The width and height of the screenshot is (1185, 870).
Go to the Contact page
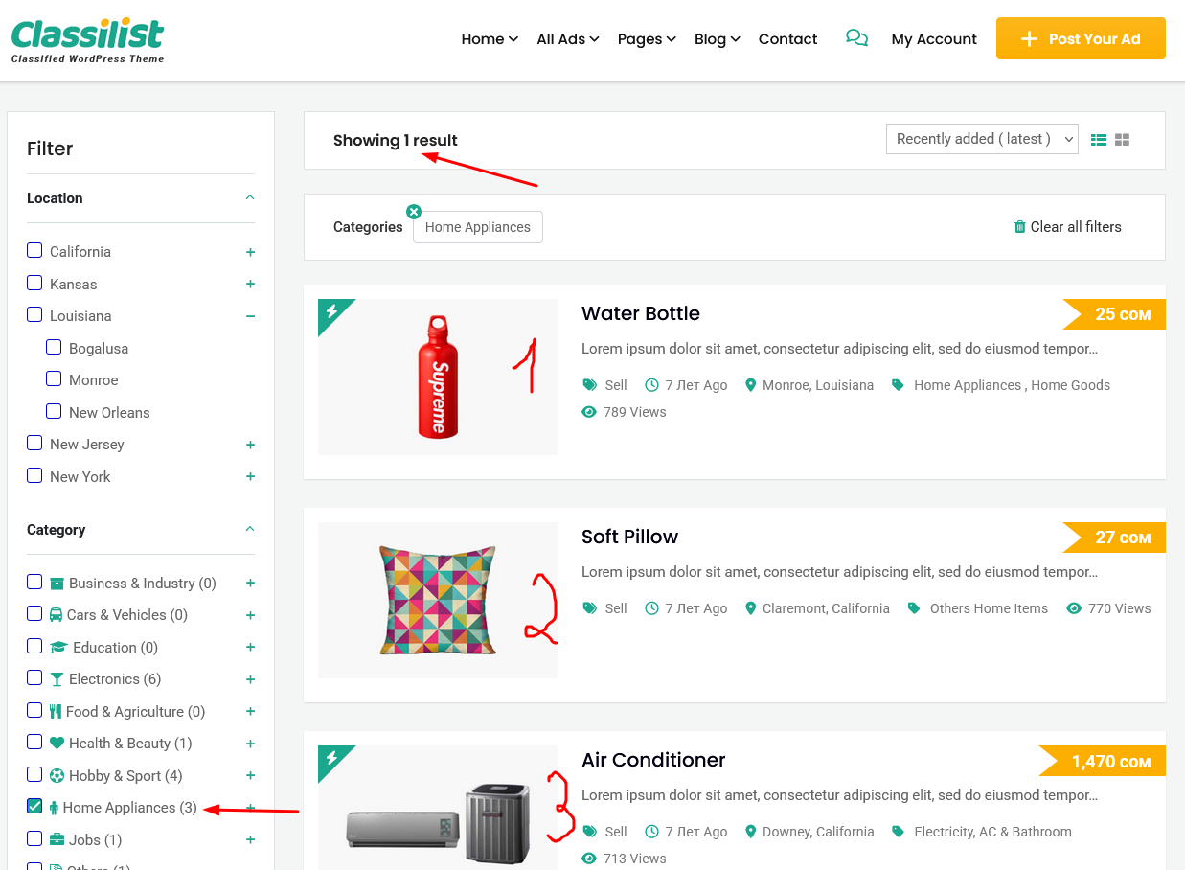787,39
